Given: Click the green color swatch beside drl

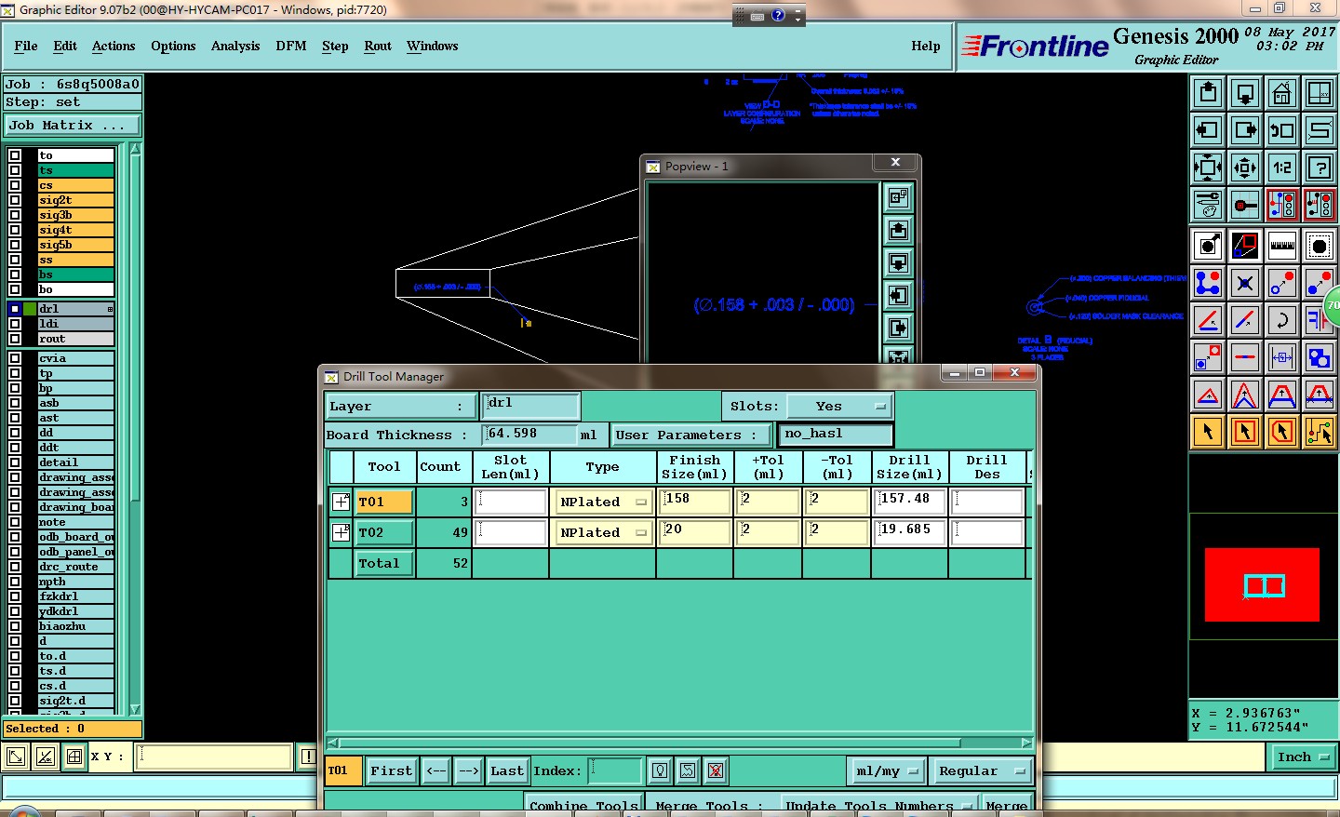Looking at the screenshot, I should (x=30, y=309).
